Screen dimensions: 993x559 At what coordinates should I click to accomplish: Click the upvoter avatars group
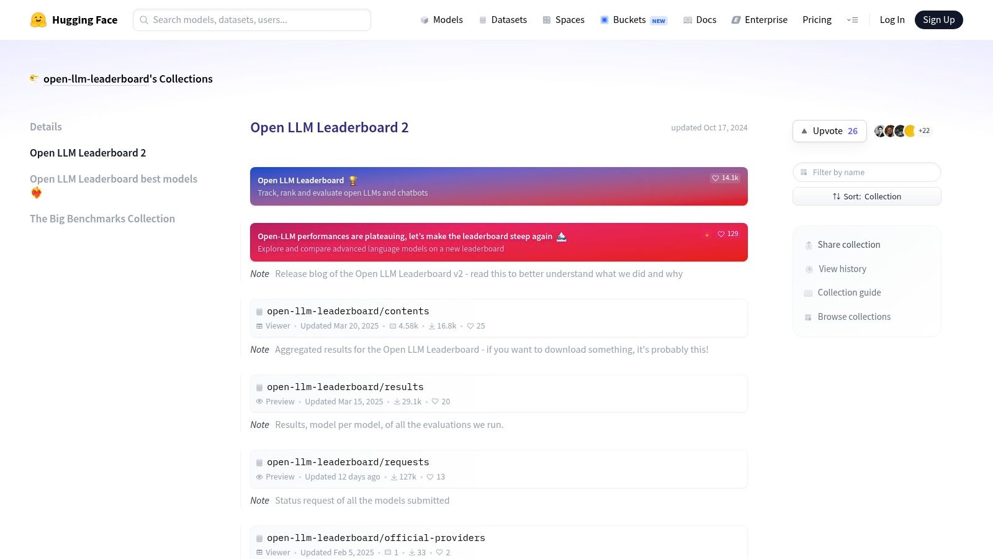(x=895, y=131)
